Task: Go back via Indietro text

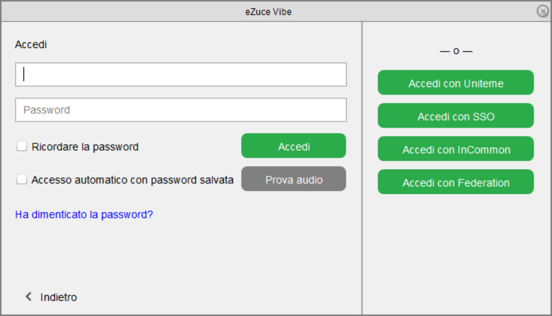Action: tap(59, 297)
